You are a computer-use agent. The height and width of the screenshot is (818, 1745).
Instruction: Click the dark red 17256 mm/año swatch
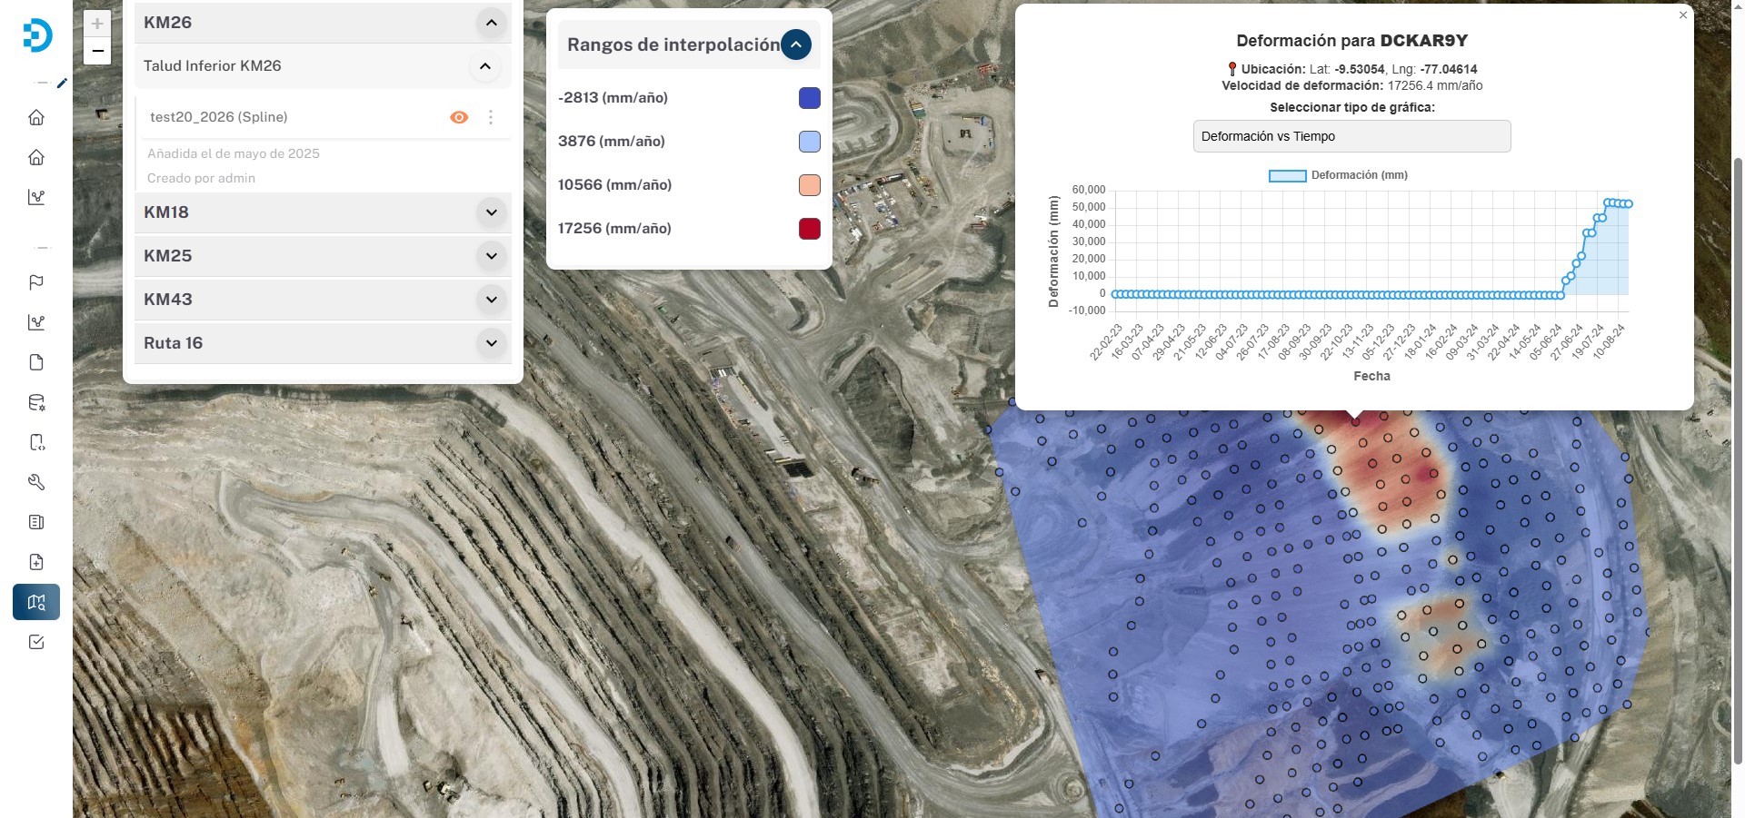pos(810,229)
